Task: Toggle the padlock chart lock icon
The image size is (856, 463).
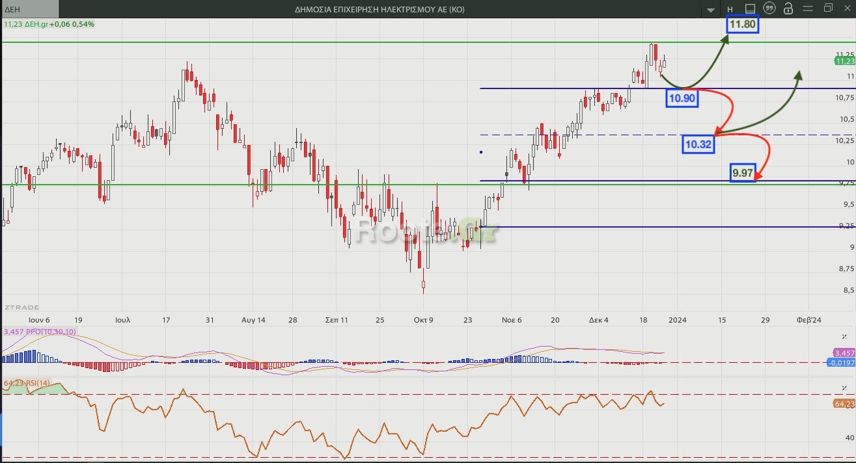Action: pos(788,8)
